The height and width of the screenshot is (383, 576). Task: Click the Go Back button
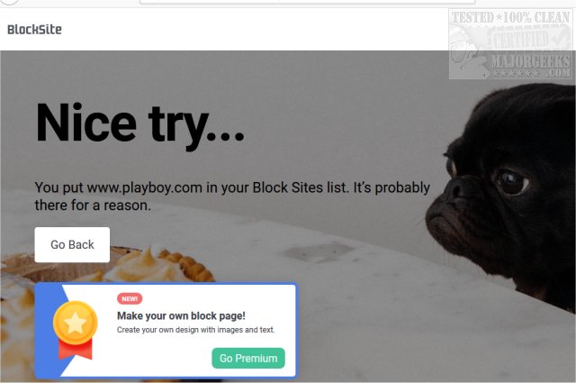(x=72, y=244)
